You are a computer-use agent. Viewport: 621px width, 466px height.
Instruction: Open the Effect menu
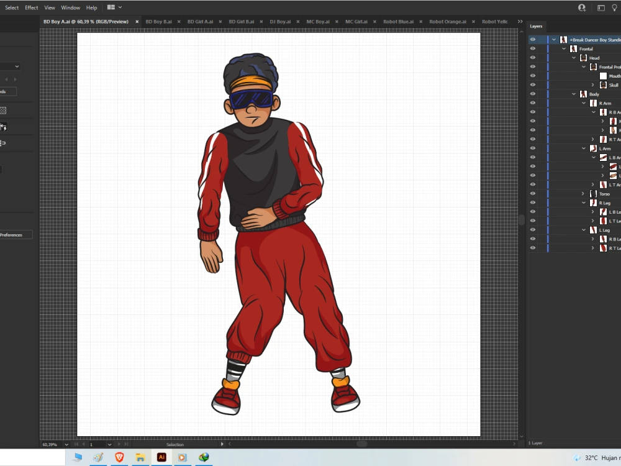tap(31, 7)
